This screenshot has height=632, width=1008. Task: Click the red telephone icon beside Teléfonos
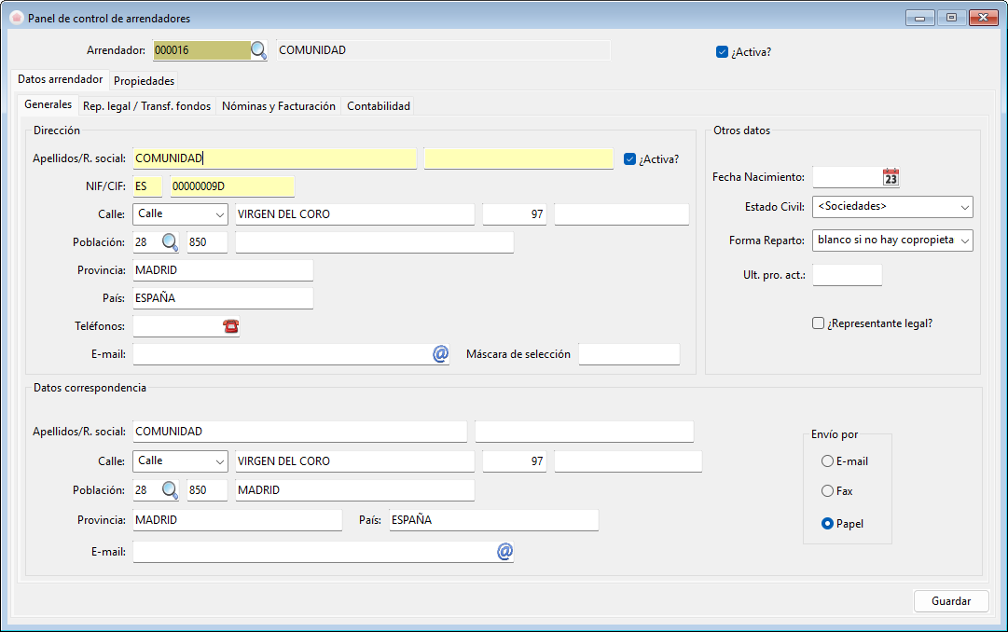[230, 326]
